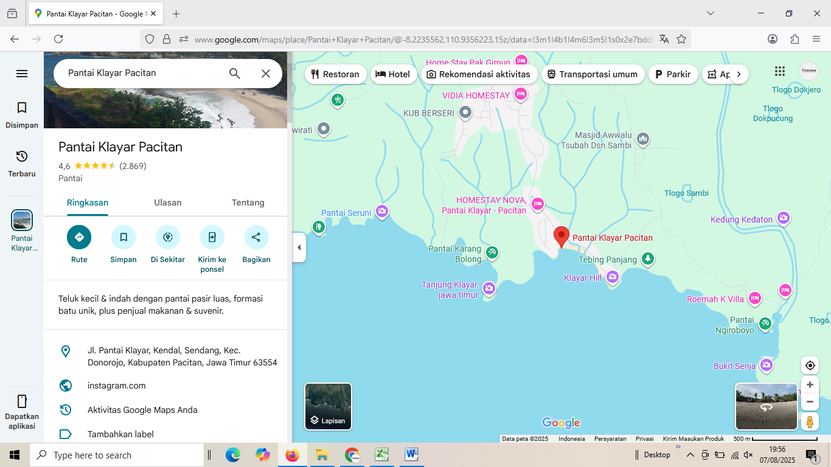This screenshot has height=467, width=831.
Task: Share the beach with the Bagikan icon
Action: click(x=256, y=237)
